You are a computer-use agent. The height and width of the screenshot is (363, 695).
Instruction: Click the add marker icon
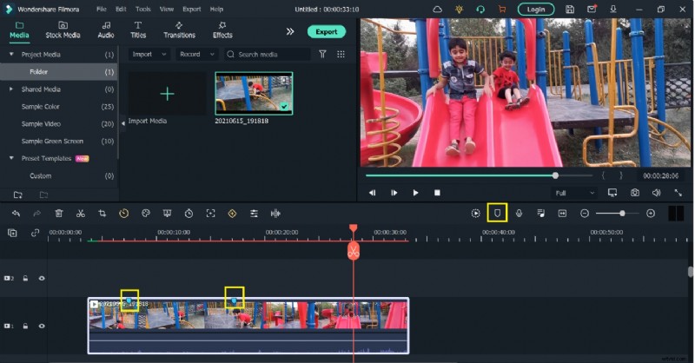[497, 214]
